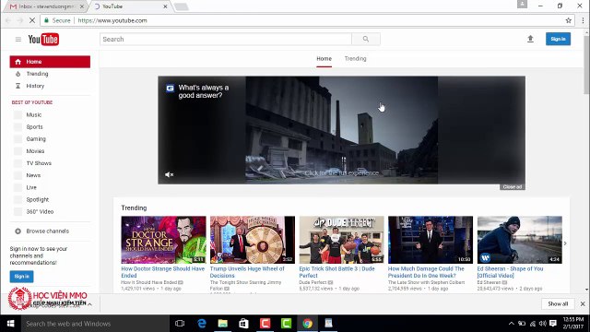Close the downloads bar
Image resolution: width=590 pixels, height=332 pixels.
[x=583, y=303]
